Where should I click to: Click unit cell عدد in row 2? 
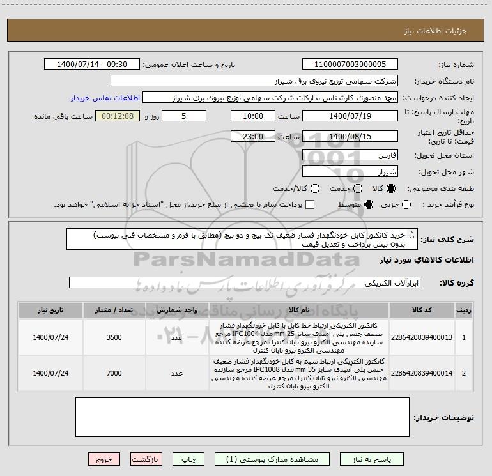[x=177, y=373]
